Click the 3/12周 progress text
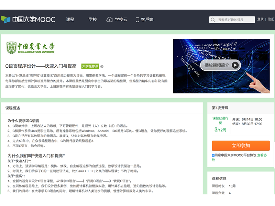 (220, 130)
